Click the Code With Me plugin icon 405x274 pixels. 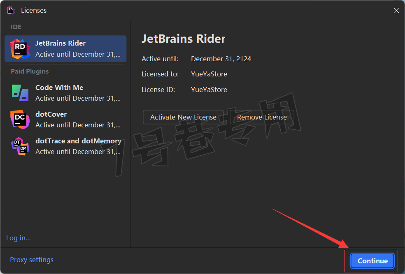click(20, 93)
